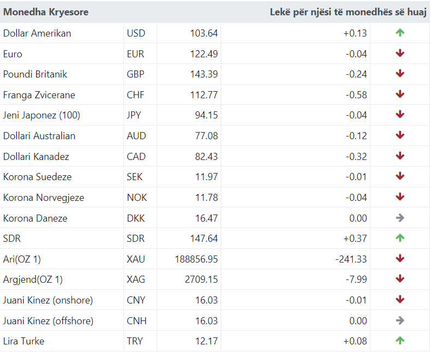431x363 pixels.
Task: Click the gray arrow for Juani Kinez (offshore)
Action: tap(400, 320)
